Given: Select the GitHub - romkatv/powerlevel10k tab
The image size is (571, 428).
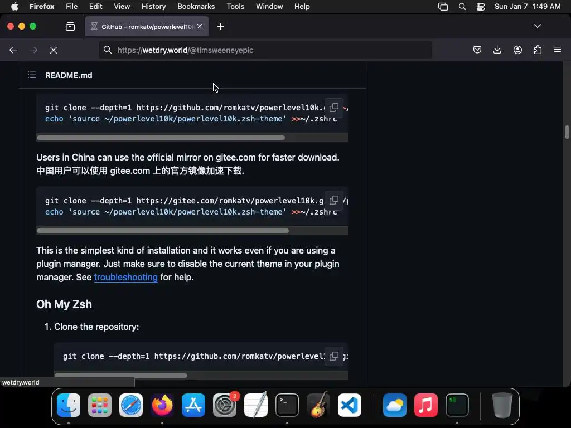Looking at the screenshot, I should (147, 27).
